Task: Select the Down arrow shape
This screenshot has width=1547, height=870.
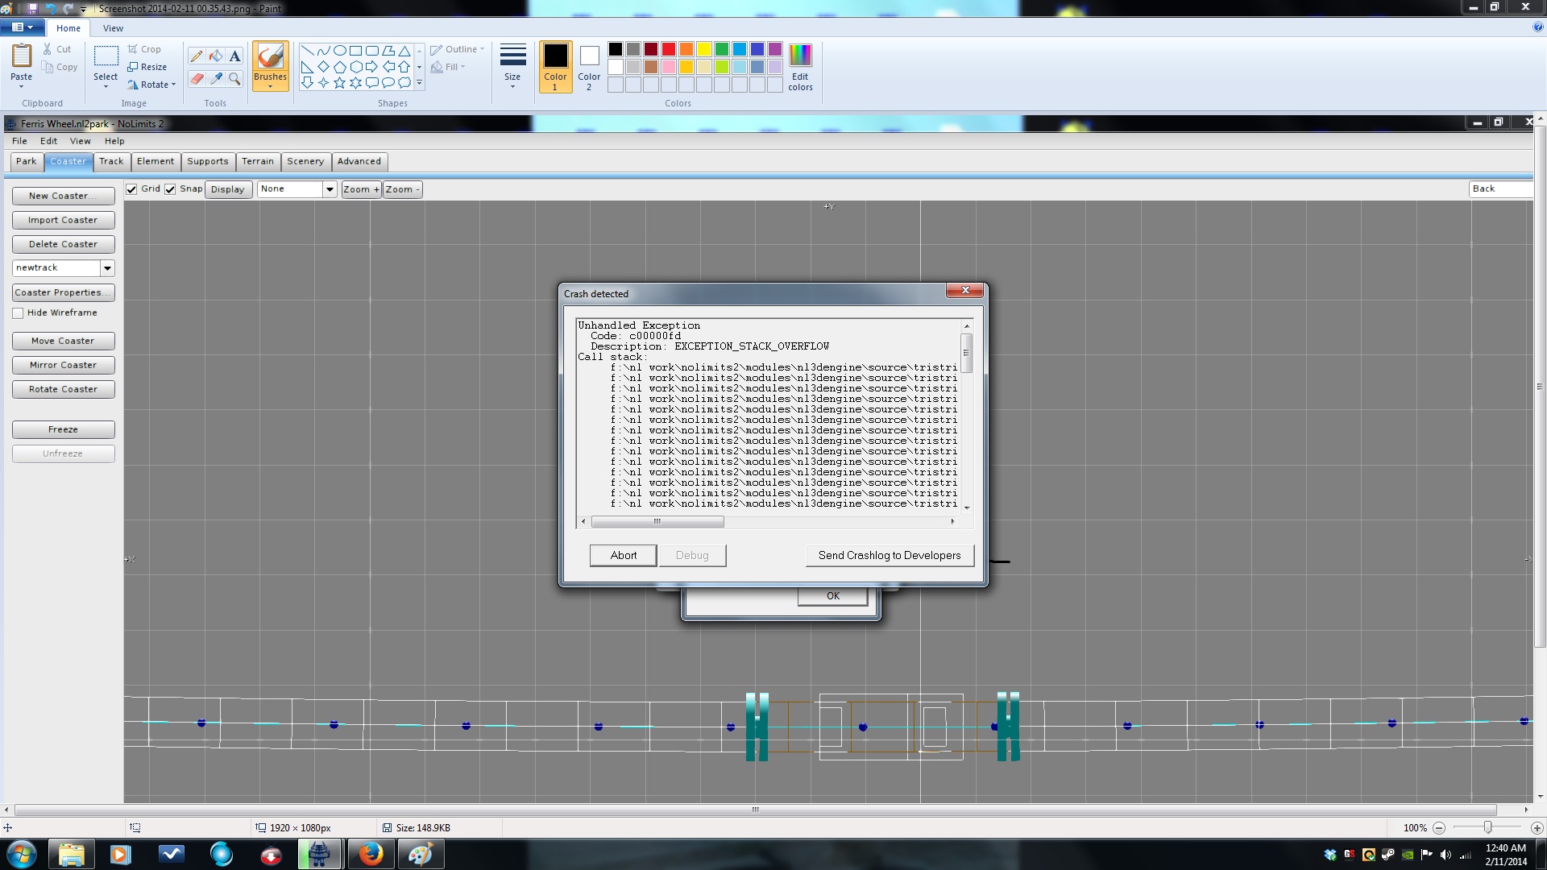Action: [307, 82]
